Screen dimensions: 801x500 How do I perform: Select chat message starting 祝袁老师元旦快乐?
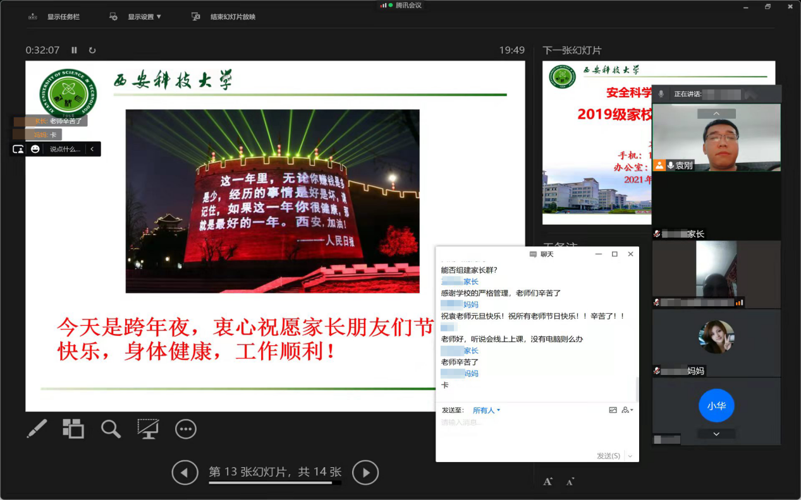[x=533, y=316]
